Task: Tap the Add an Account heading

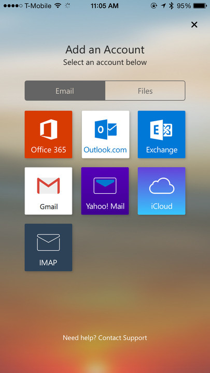Action: pos(105,50)
